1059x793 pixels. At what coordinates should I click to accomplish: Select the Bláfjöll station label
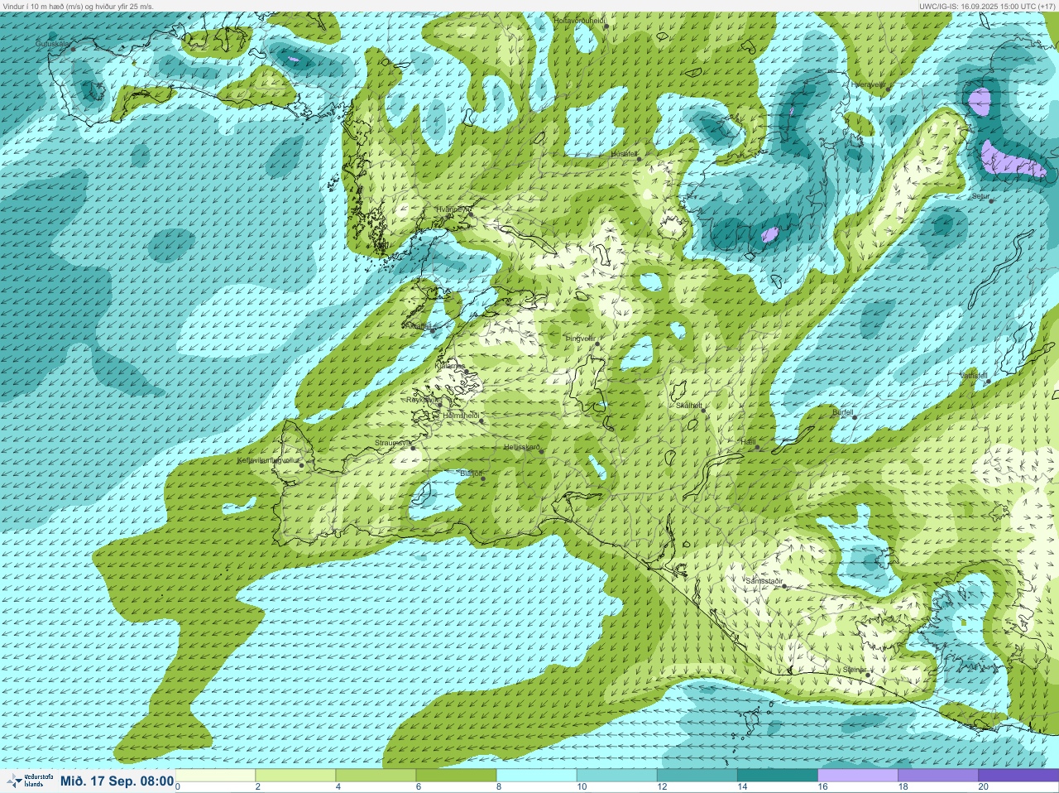(471, 473)
